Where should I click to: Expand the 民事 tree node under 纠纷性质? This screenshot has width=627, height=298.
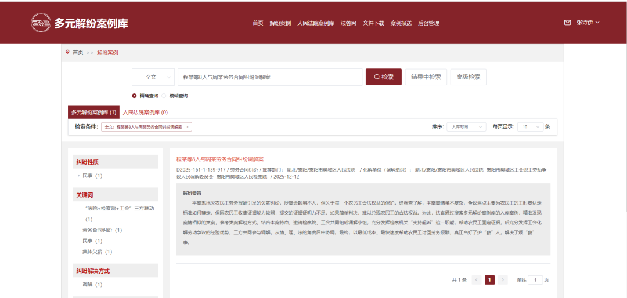pyautogui.click(x=78, y=176)
